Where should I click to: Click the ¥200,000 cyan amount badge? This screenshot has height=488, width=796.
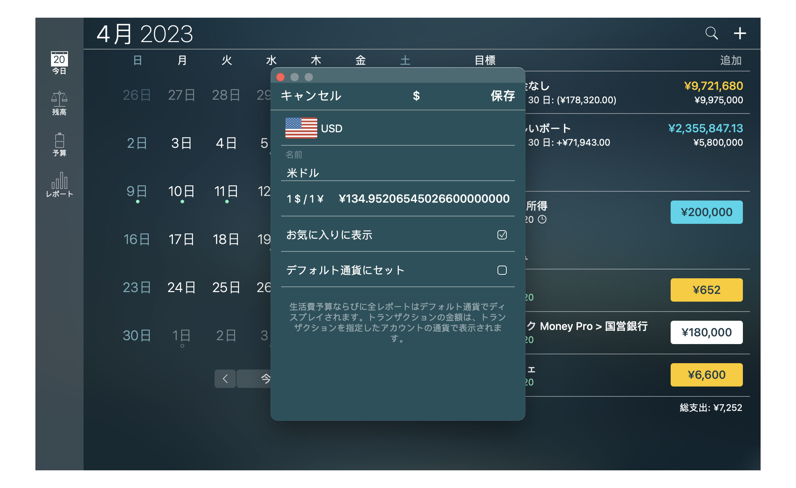(x=706, y=212)
